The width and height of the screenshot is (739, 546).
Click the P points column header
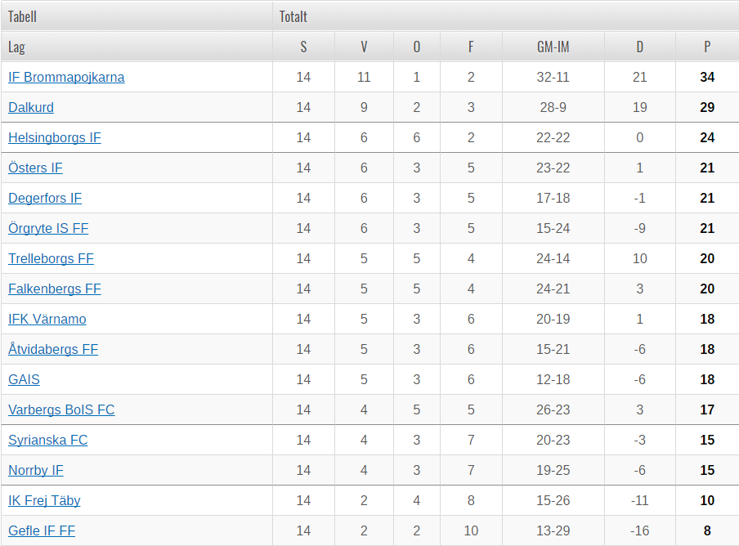click(707, 47)
